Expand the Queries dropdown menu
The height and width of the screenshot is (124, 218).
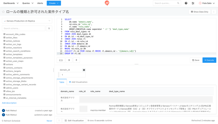[x=28, y=3]
